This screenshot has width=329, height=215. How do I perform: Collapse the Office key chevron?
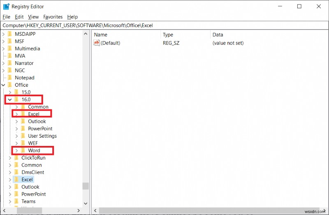[3, 85]
